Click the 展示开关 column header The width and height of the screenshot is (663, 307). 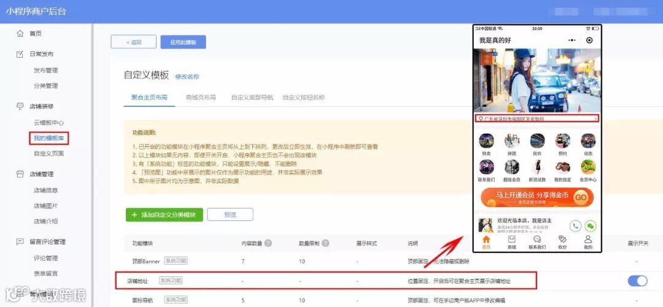[x=638, y=244]
